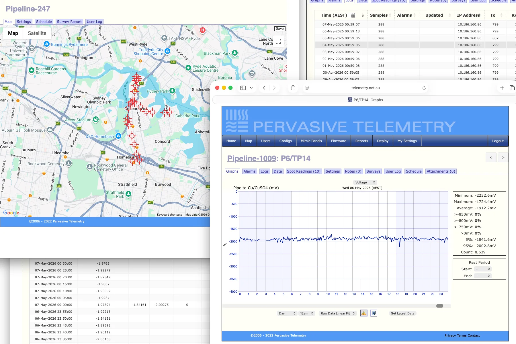This screenshot has width=516, height=344.
Task: Select the Map view type button
Action: tap(13, 33)
